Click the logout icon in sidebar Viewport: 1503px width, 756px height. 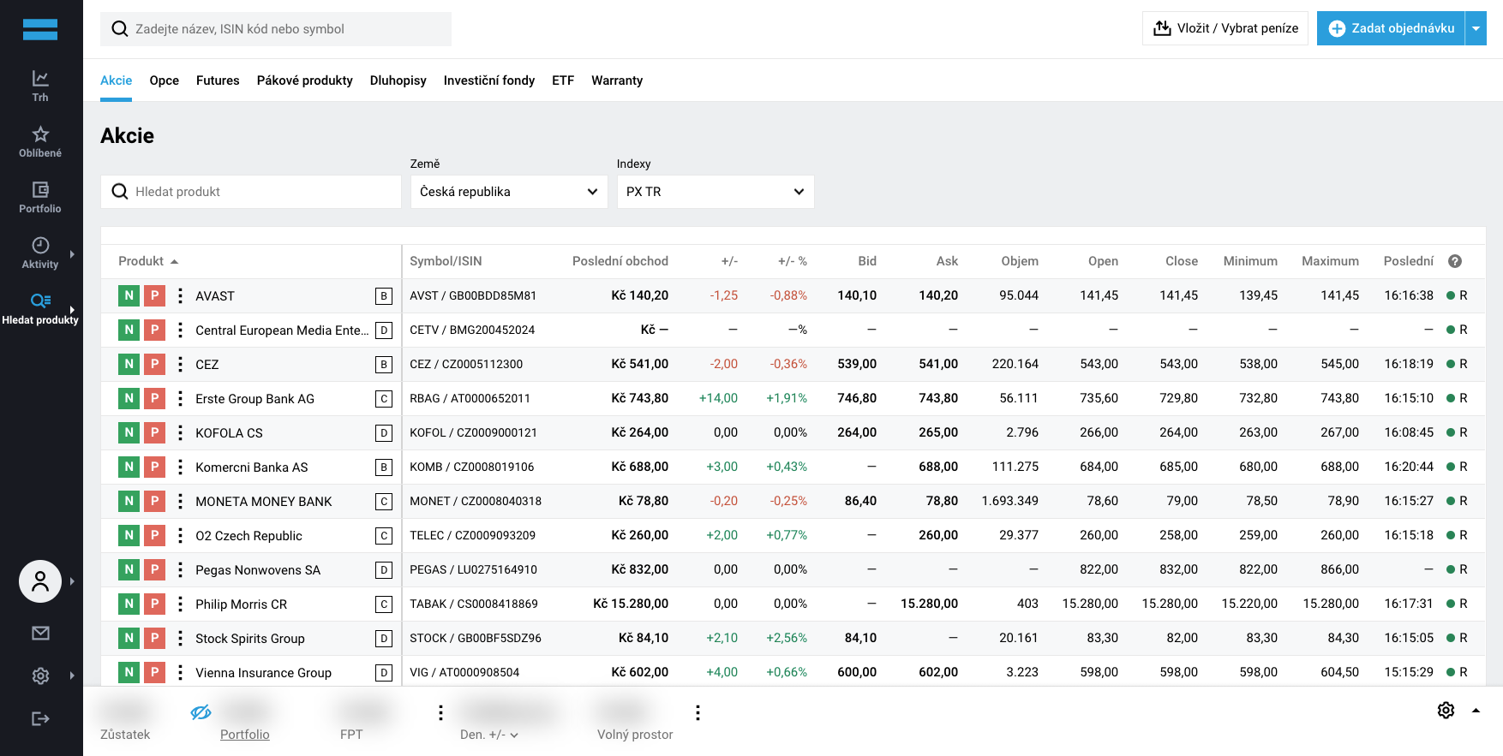tap(40, 718)
